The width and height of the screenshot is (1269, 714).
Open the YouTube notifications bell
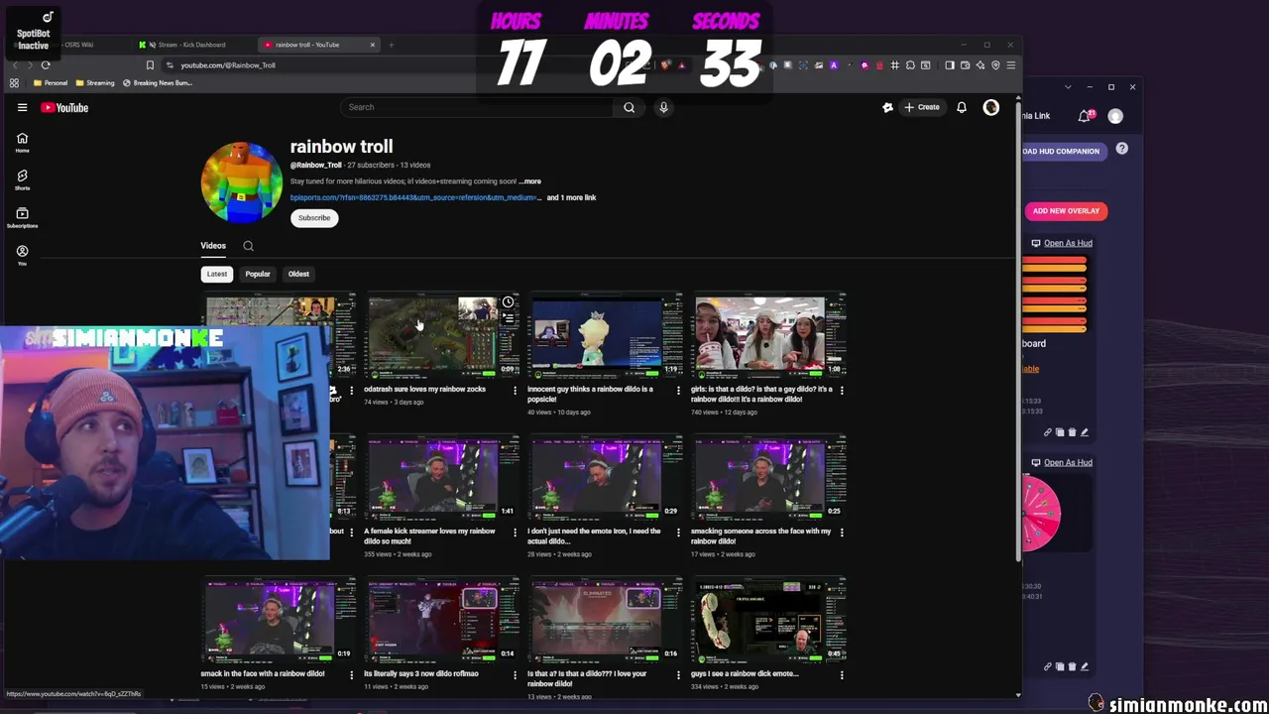(961, 107)
